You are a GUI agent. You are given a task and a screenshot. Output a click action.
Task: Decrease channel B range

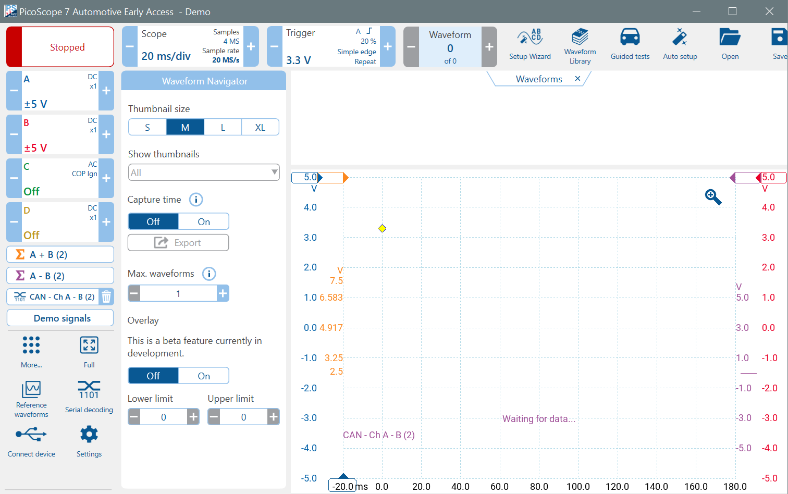tap(14, 134)
